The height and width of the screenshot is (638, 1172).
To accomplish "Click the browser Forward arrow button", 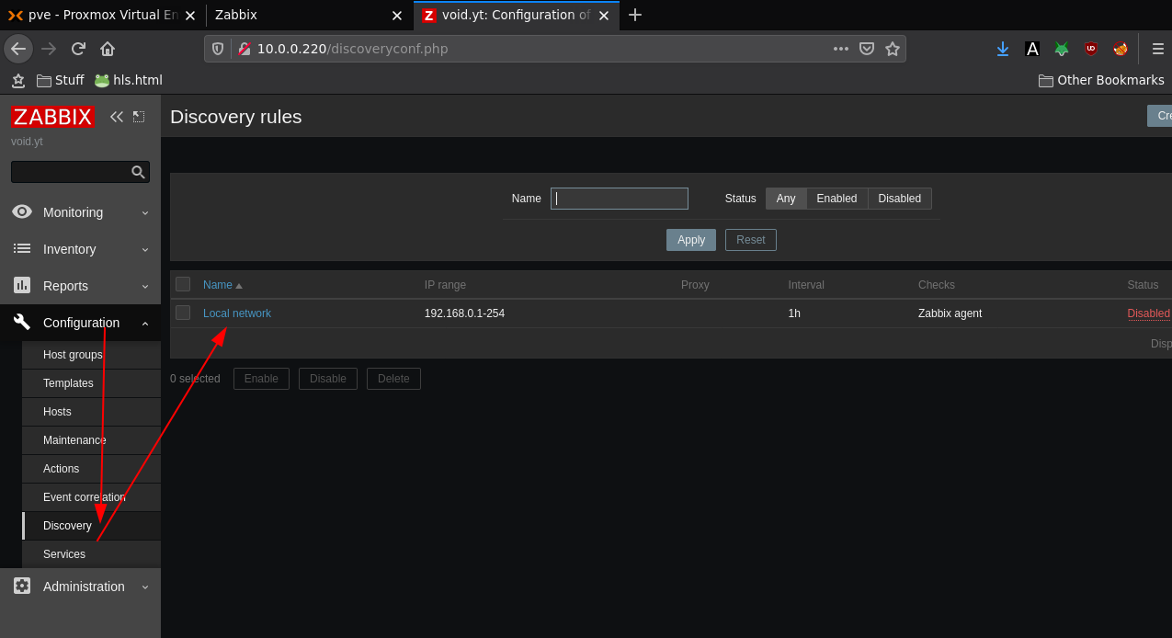I will 49,49.
